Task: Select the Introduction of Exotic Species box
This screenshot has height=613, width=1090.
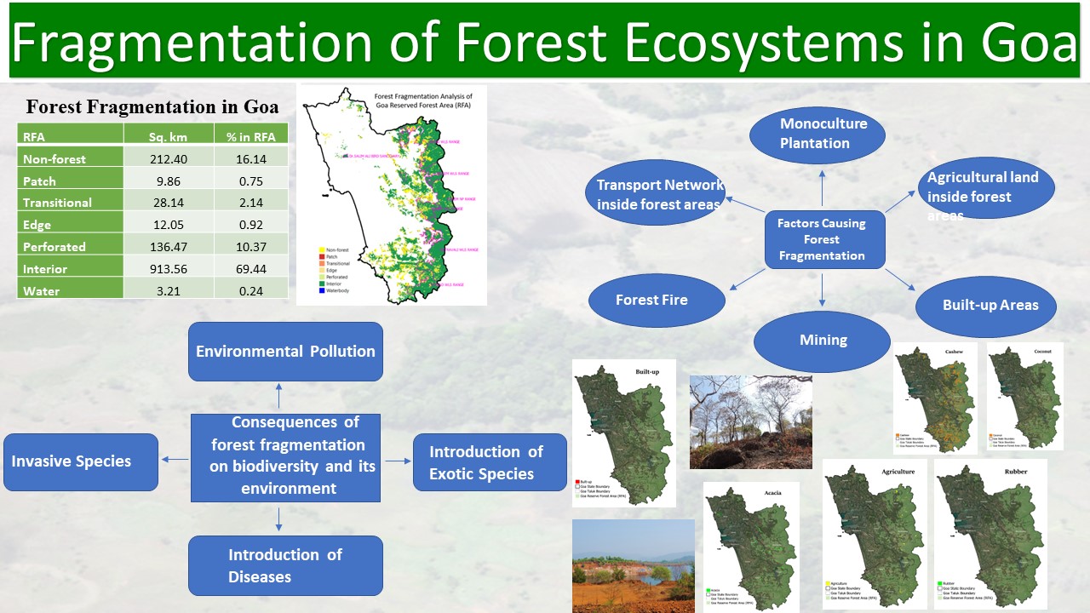Action: (x=490, y=462)
